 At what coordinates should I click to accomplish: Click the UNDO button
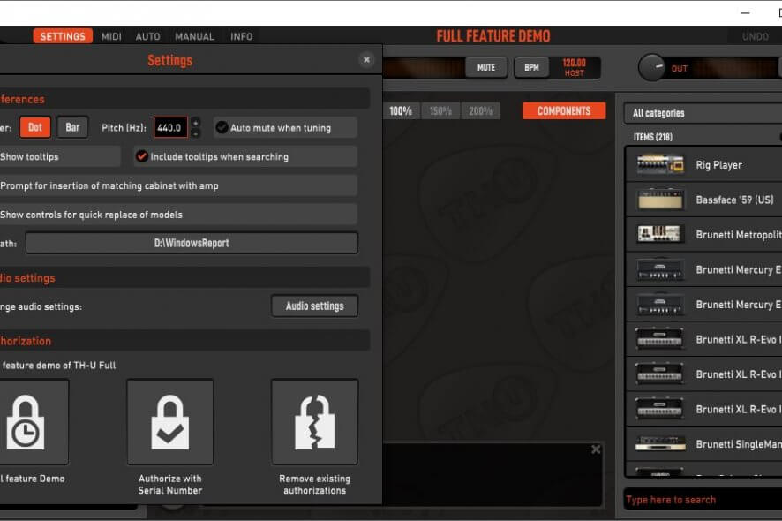click(755, 36)
